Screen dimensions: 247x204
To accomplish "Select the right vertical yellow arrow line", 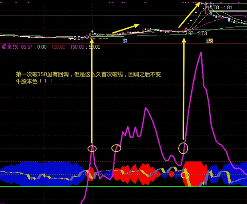I will click(x=184, y=92).
